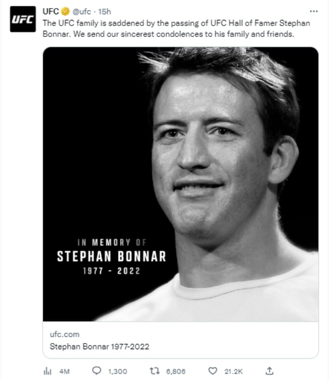The height and width of the screenshot is (380, 332).
Task: Open the 'Stephan Bonnar 1977-2022' card title
Action: coord(100,346)
